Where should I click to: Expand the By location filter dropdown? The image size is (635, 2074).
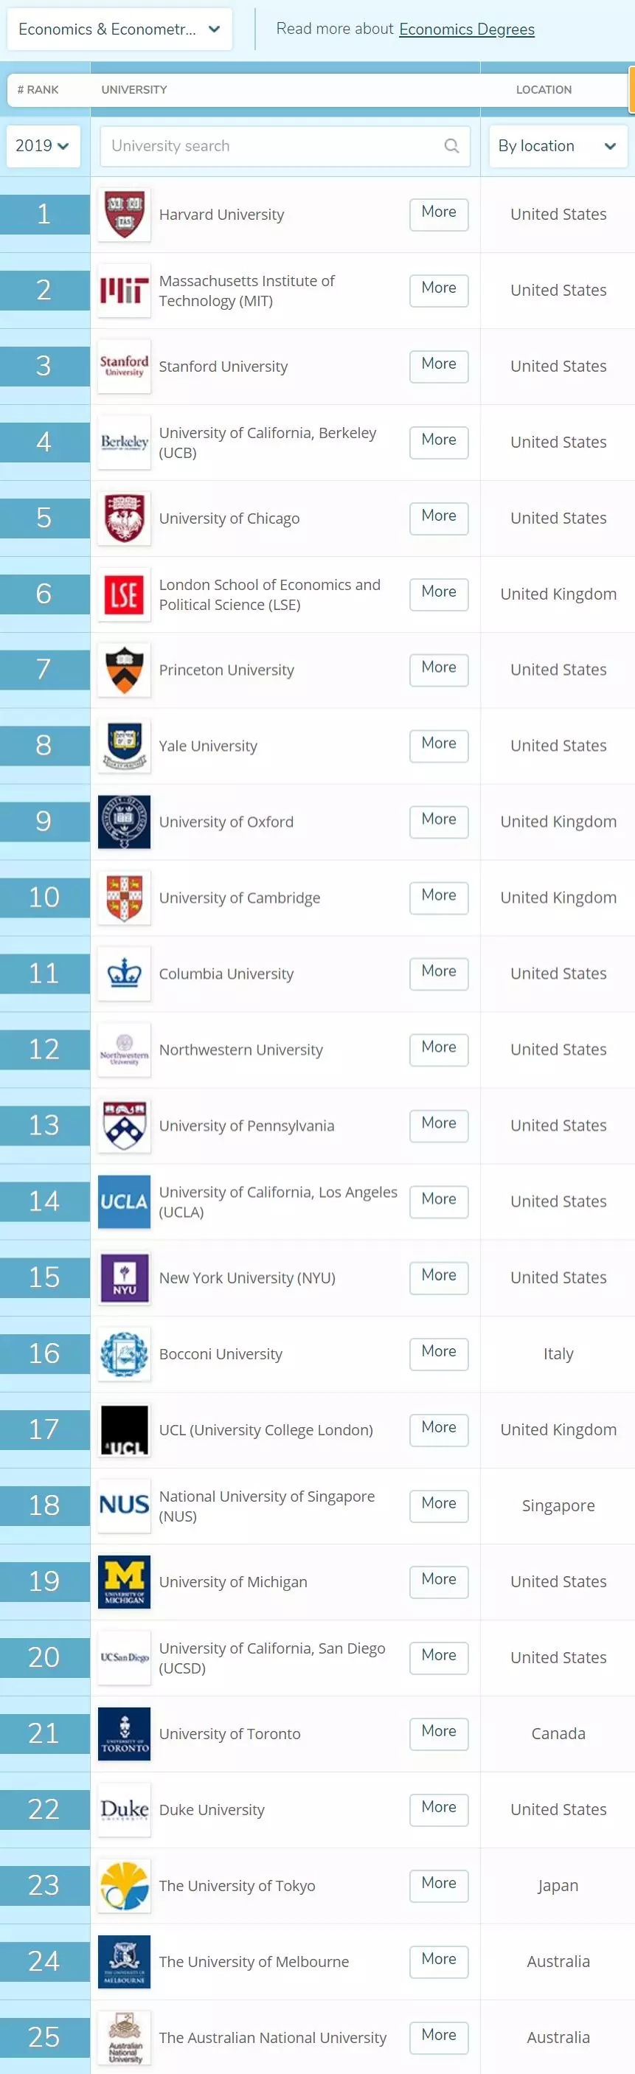tap(557, 146)
